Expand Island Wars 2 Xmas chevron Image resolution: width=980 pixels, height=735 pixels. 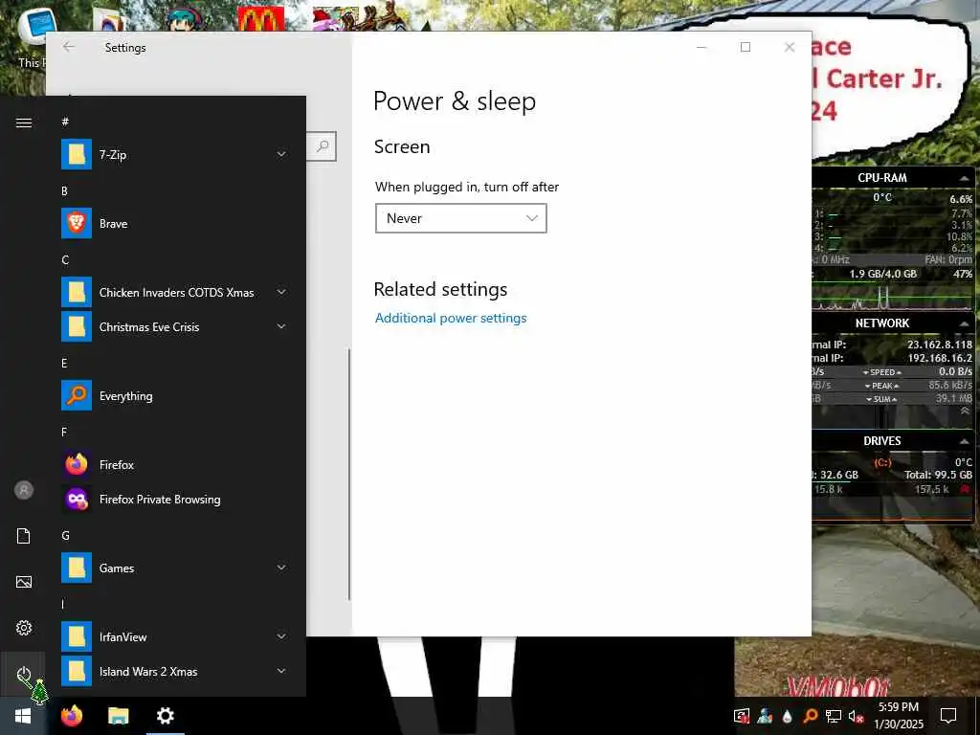(x=281, y=671)
